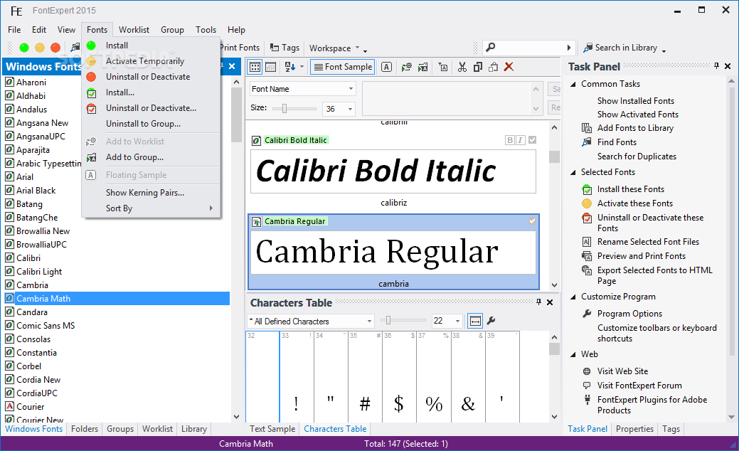Click the Paste icon in toolbar
Image resolution: width=739 pixels, height=451 pixels.
pos(493,67)
